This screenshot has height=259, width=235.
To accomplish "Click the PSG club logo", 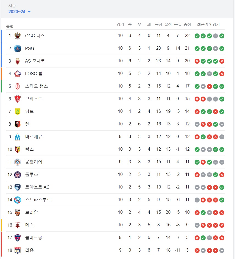I will point(18,48).
